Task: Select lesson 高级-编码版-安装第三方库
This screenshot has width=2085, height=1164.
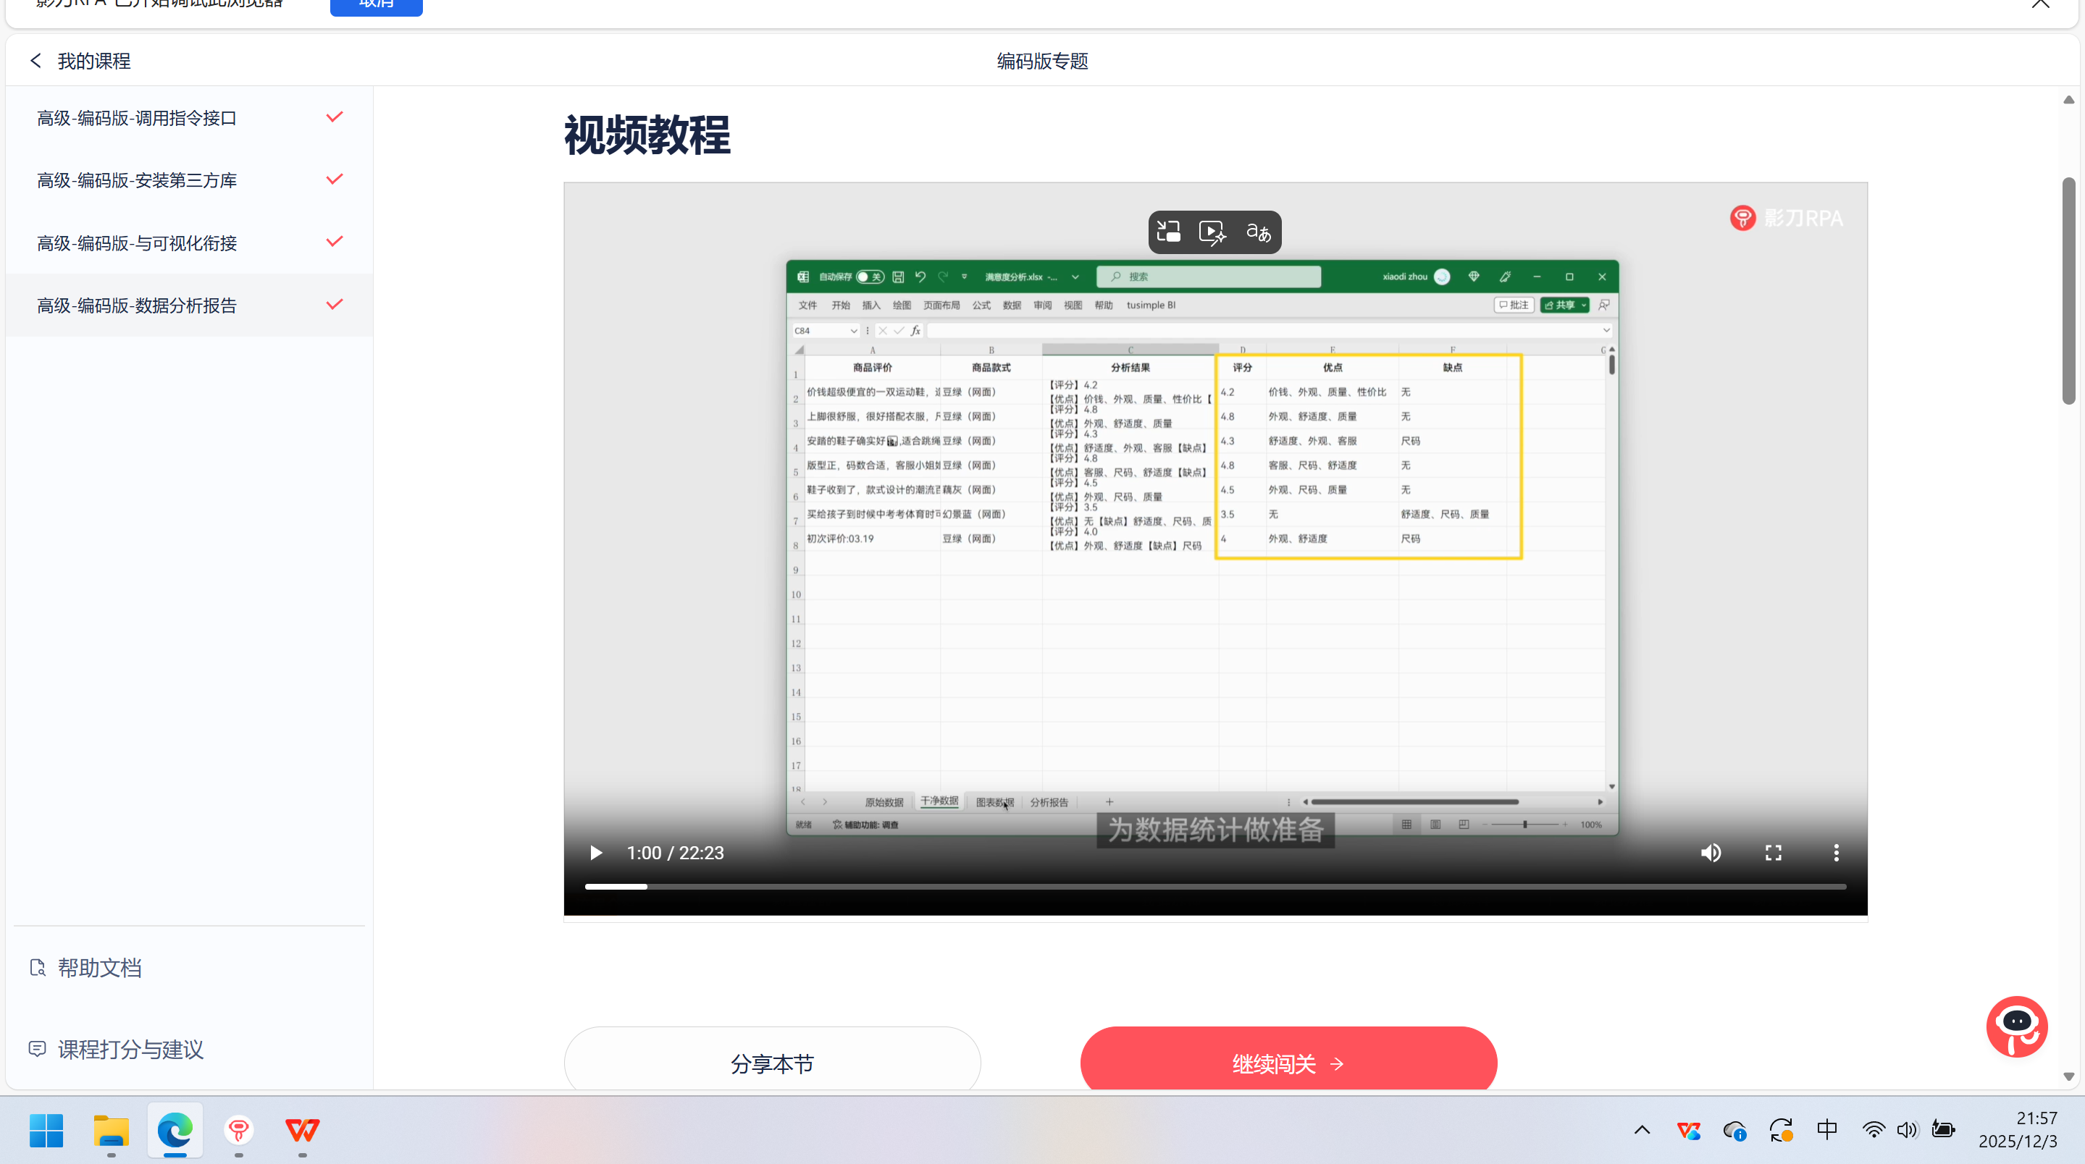Action: [190, 180]
